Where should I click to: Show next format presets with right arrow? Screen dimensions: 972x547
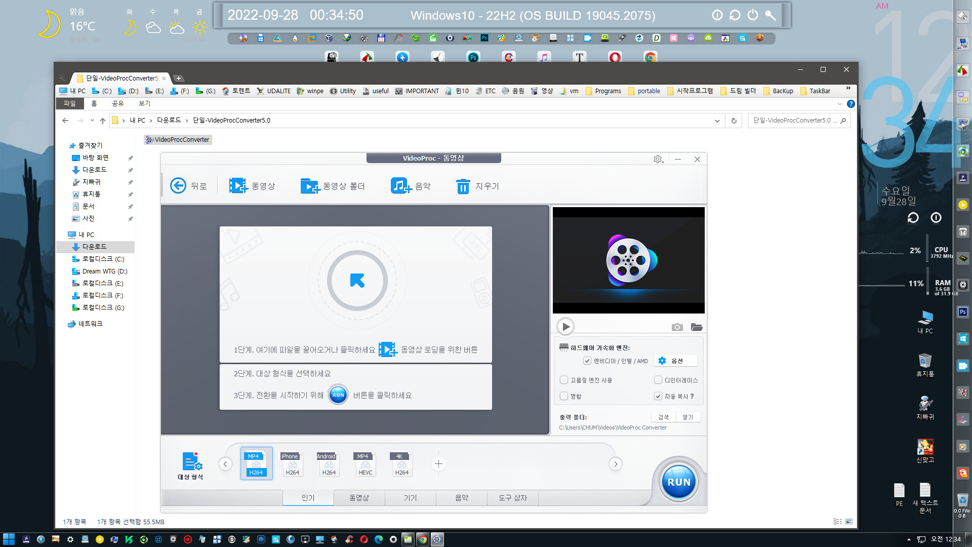[x=616, y=463]
